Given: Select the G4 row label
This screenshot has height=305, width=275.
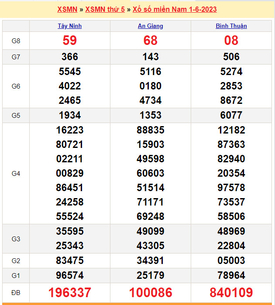Looking at the screenshot, I should pos(16,173).
